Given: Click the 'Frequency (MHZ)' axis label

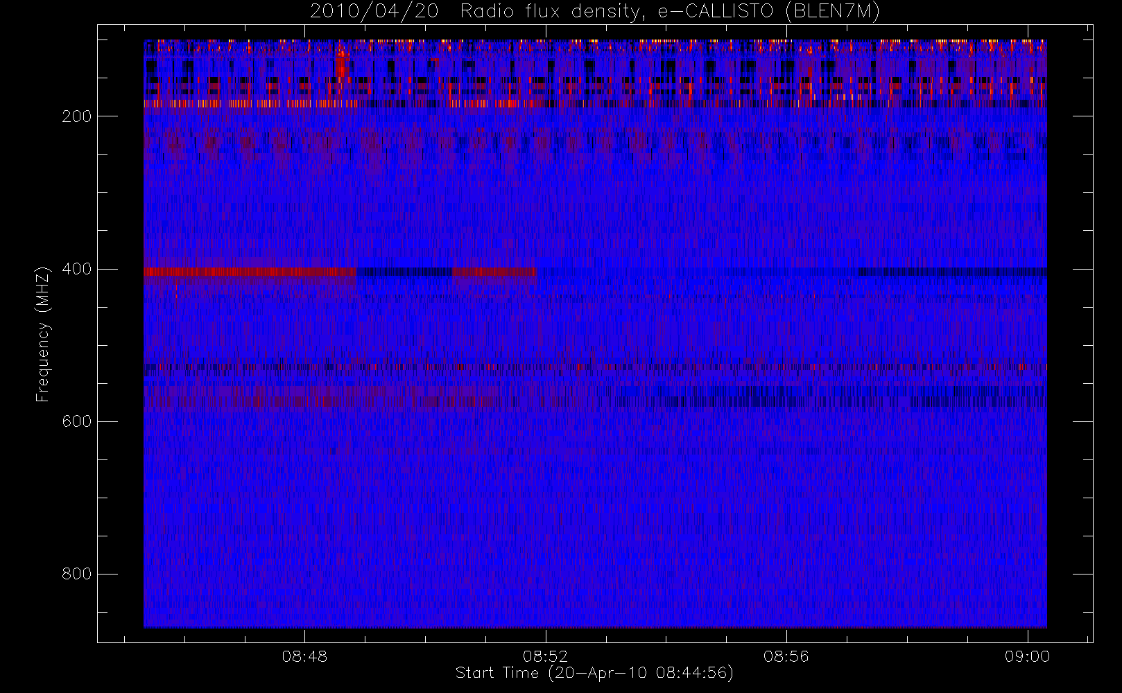Looking at the screenshot, I should click(x=43, y=334).
